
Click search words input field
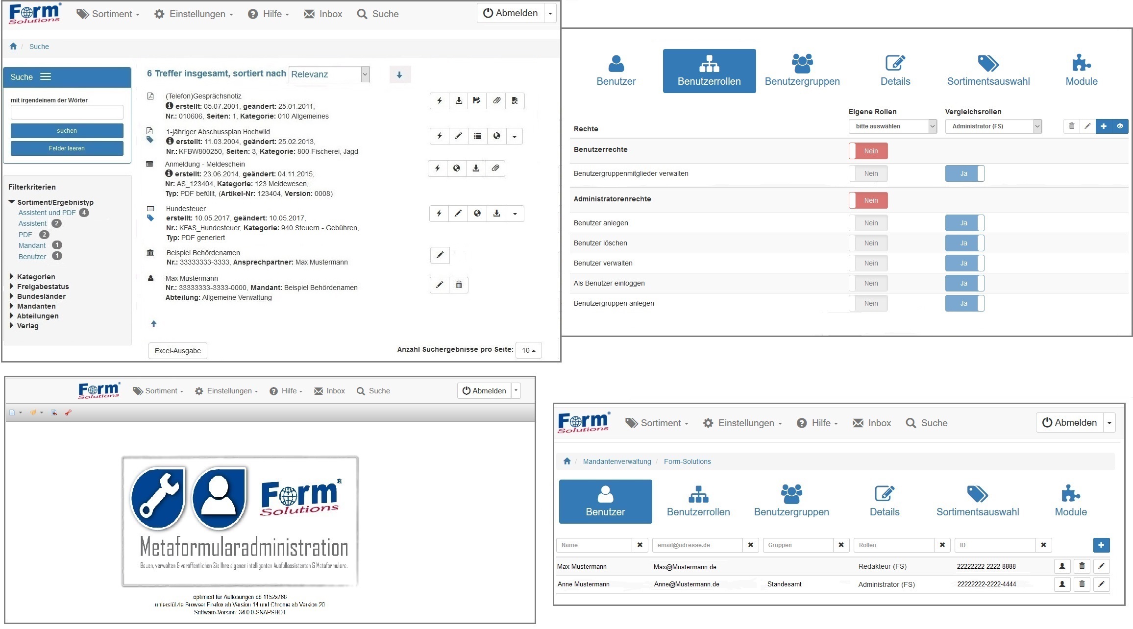pos(67,112)
